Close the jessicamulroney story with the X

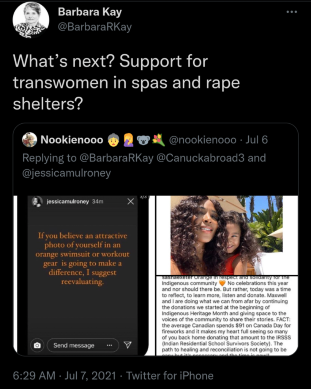131,201
